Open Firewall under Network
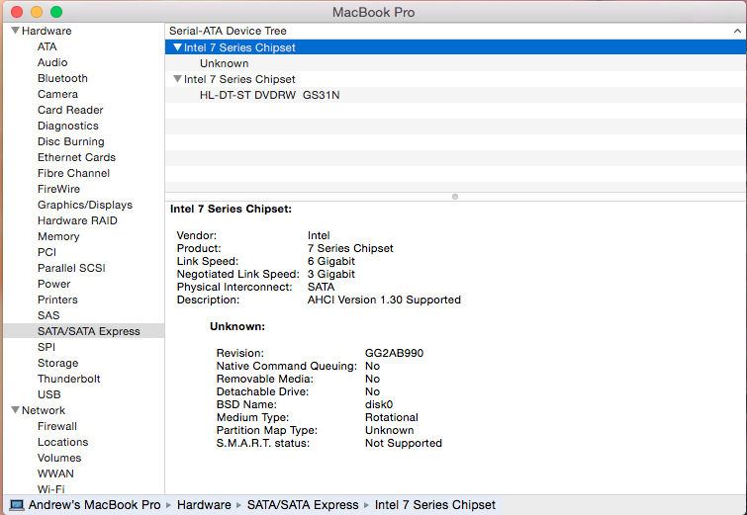Image resolution: width=747 pixels, height=515 pixels. point(57,426)
